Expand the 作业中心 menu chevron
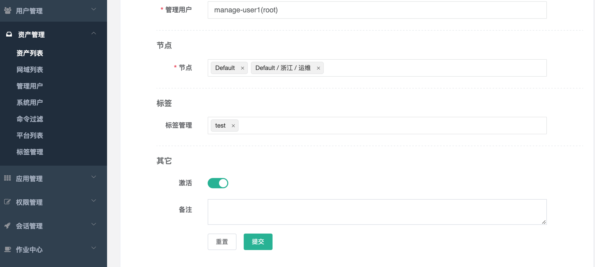Screen dimensions: 595x267 [x=94, y=248]
